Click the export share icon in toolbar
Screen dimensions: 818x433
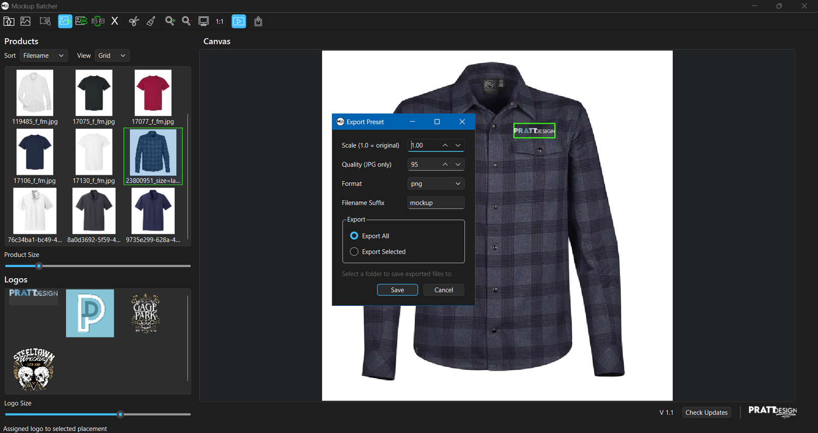click(x=258, y=21)
